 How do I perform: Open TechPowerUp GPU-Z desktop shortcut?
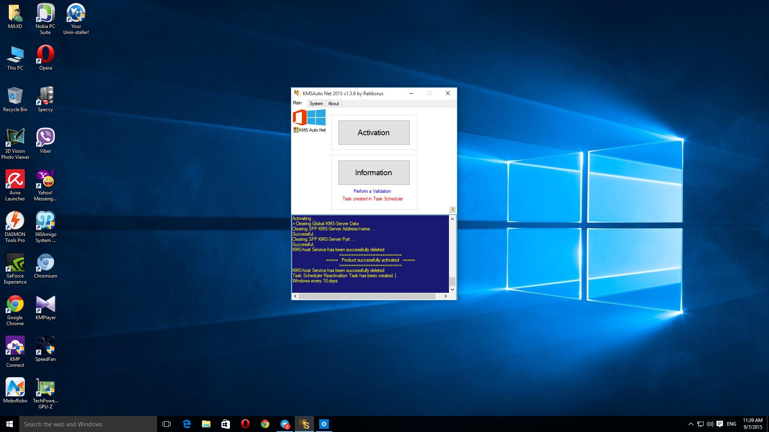pyautogui.click(x=45, y=394)
